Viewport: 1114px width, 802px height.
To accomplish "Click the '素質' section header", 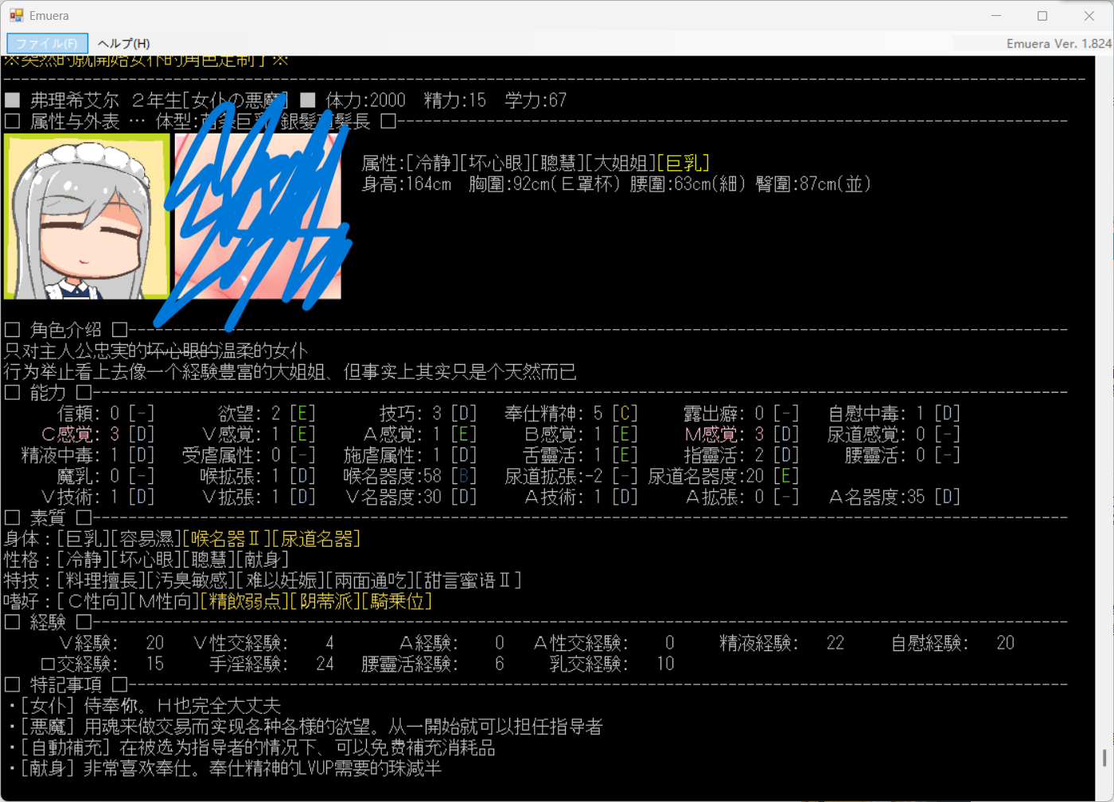I will pos(48,518).
